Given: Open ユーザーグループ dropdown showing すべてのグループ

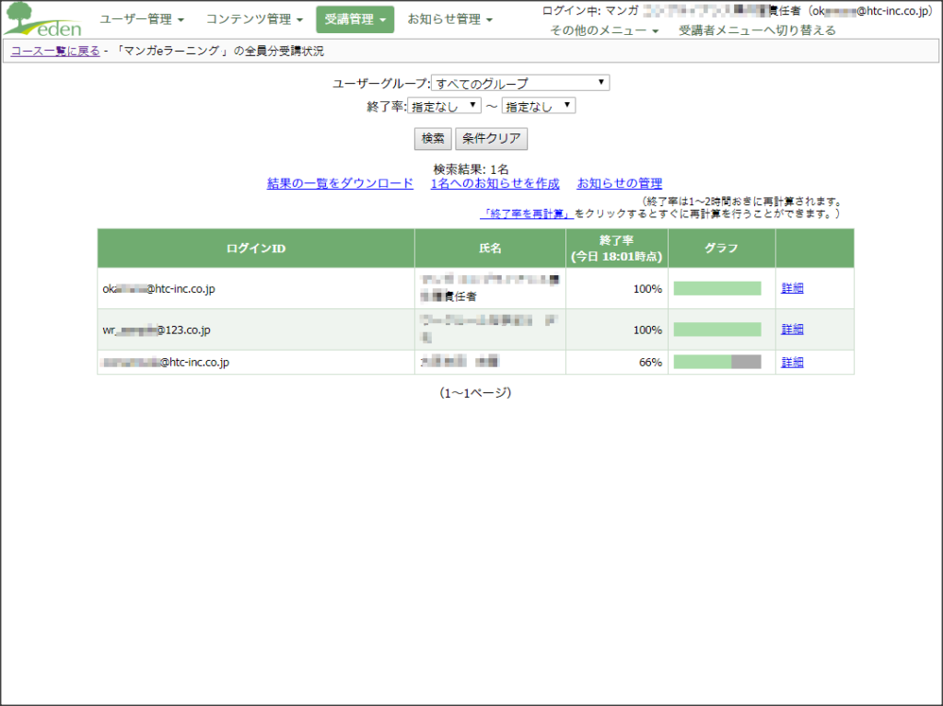Looking at the screenshot, I should point(520,83).
